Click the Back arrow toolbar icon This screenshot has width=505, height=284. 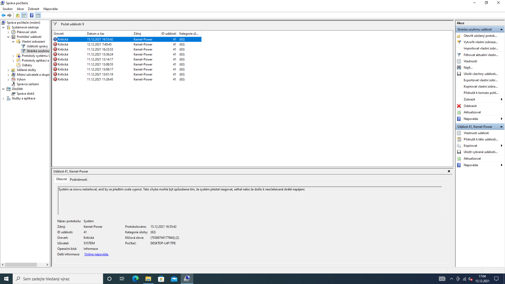(x=3, y=15)
